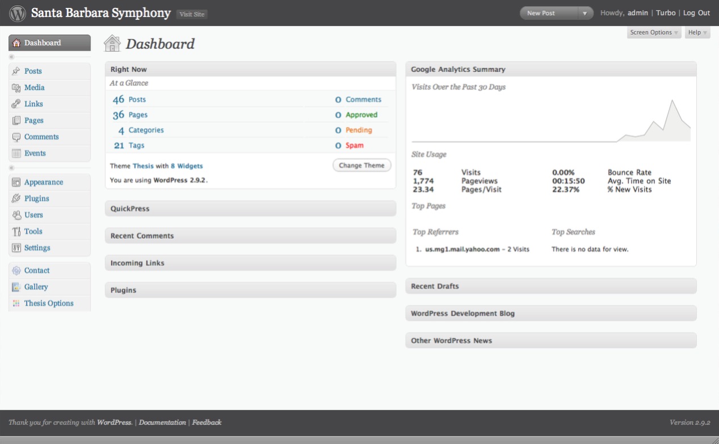
Task: Expand the Recent Comments panel
Action: (250, 236)
